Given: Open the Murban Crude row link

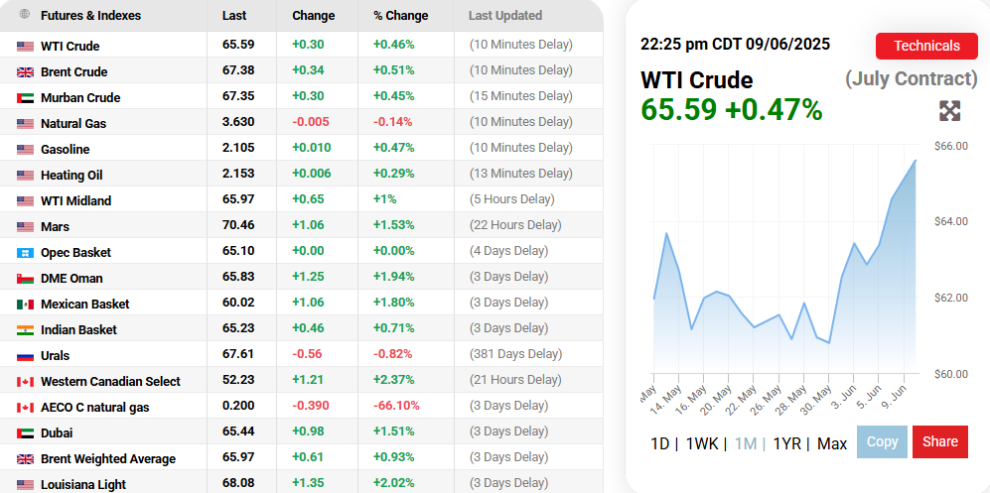Looking at the screenshot, I should pyautogui.click(x=80, y=98).
